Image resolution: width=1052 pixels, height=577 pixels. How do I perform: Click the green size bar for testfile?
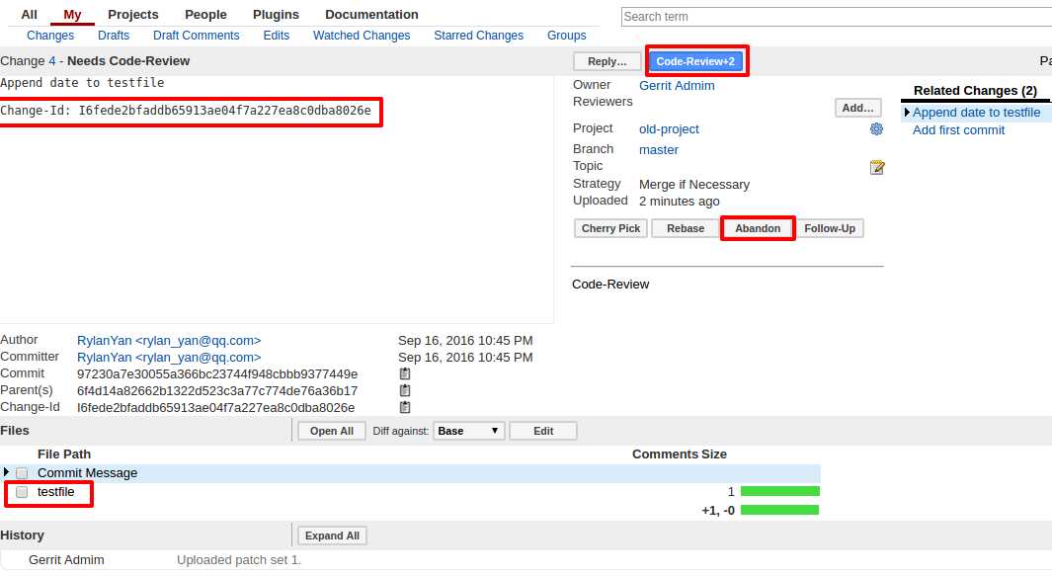pyautogui.click(x=780, y=491)
